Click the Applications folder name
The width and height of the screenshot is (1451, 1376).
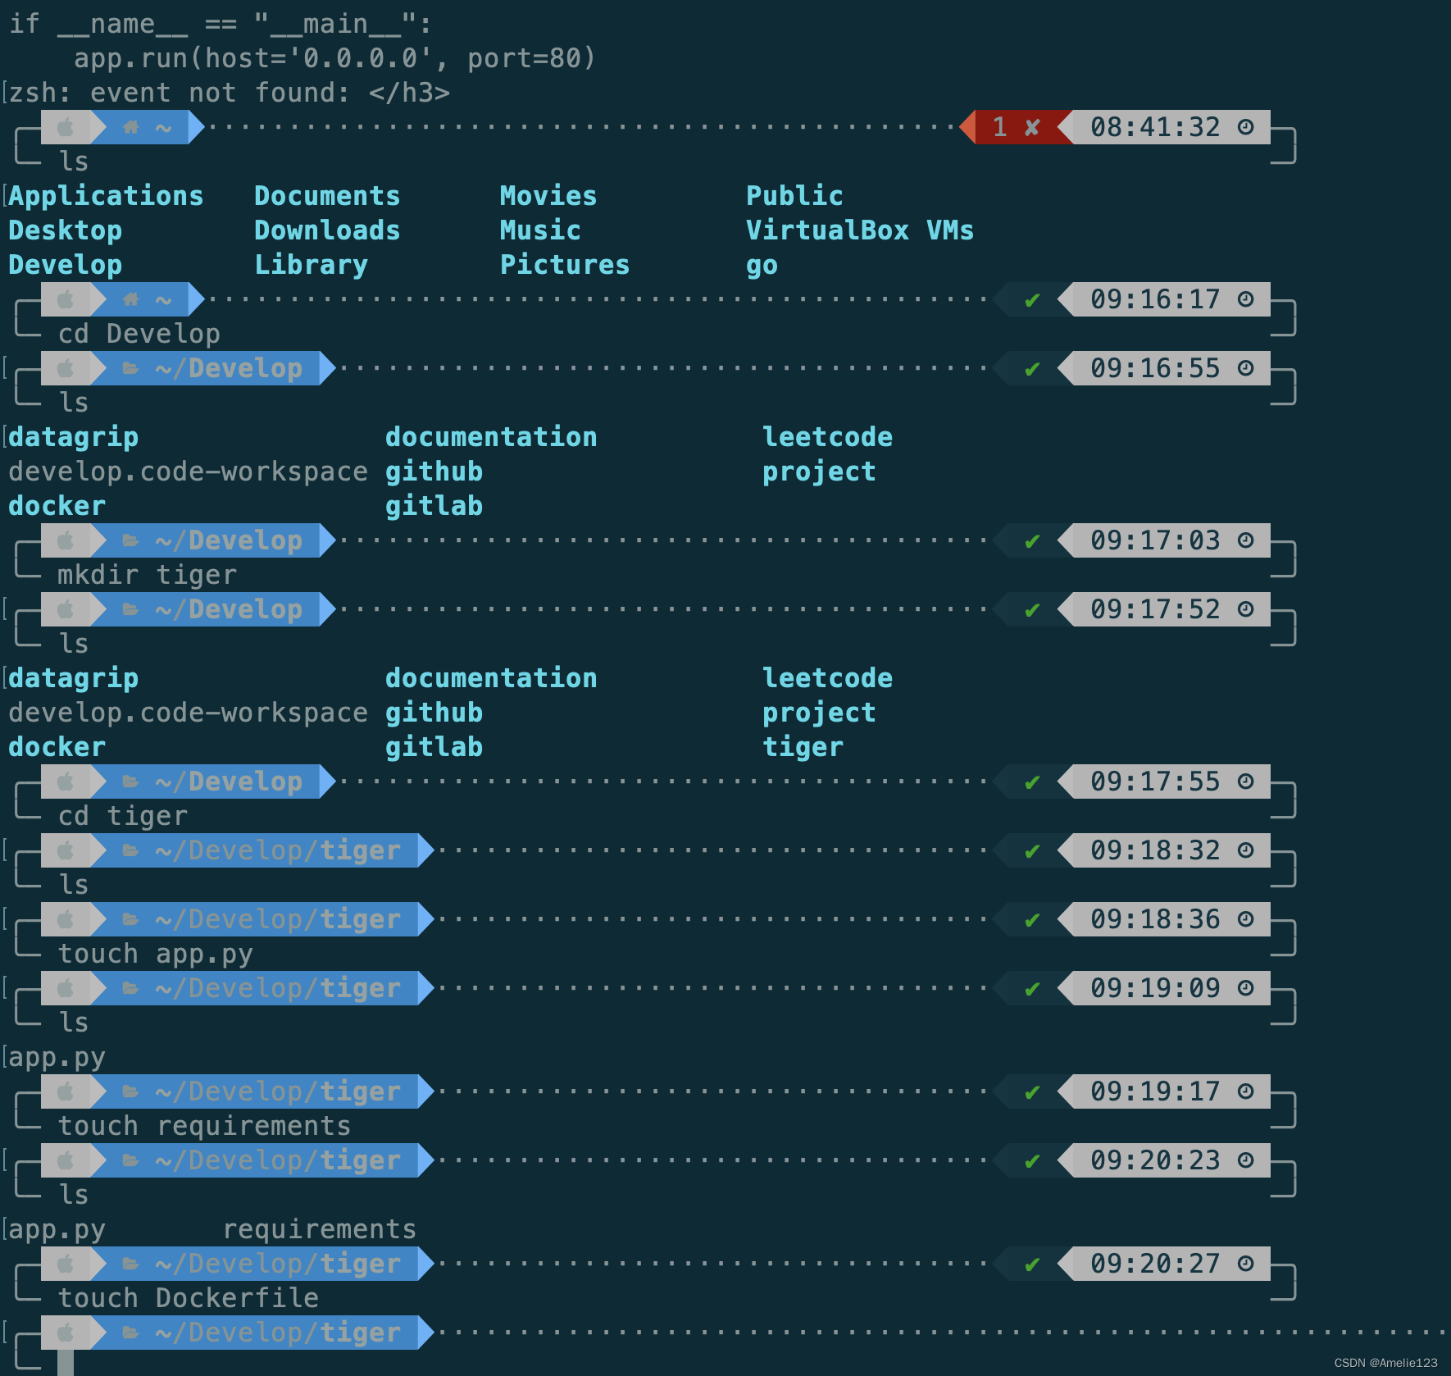(x=106, y=197)
